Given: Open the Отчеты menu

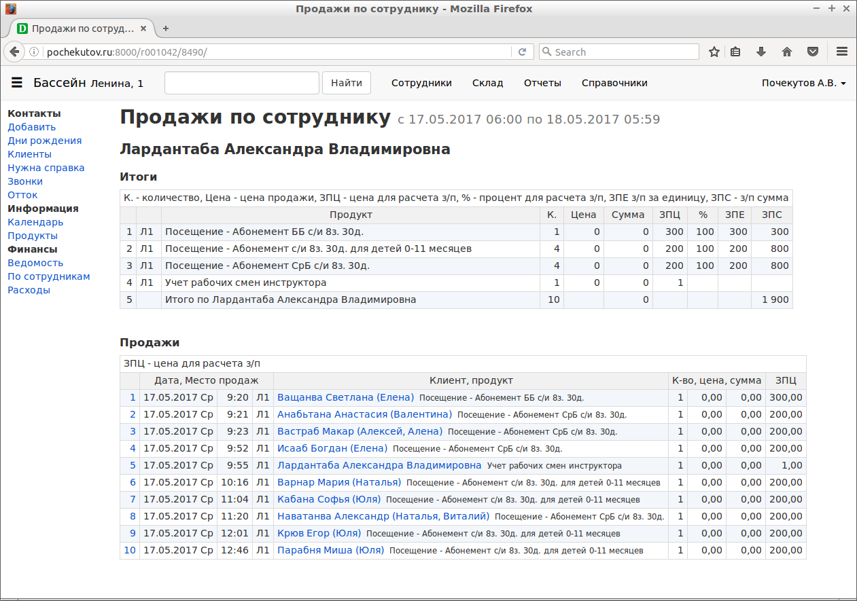Looking at the screenshot, I should click(542, 83).
